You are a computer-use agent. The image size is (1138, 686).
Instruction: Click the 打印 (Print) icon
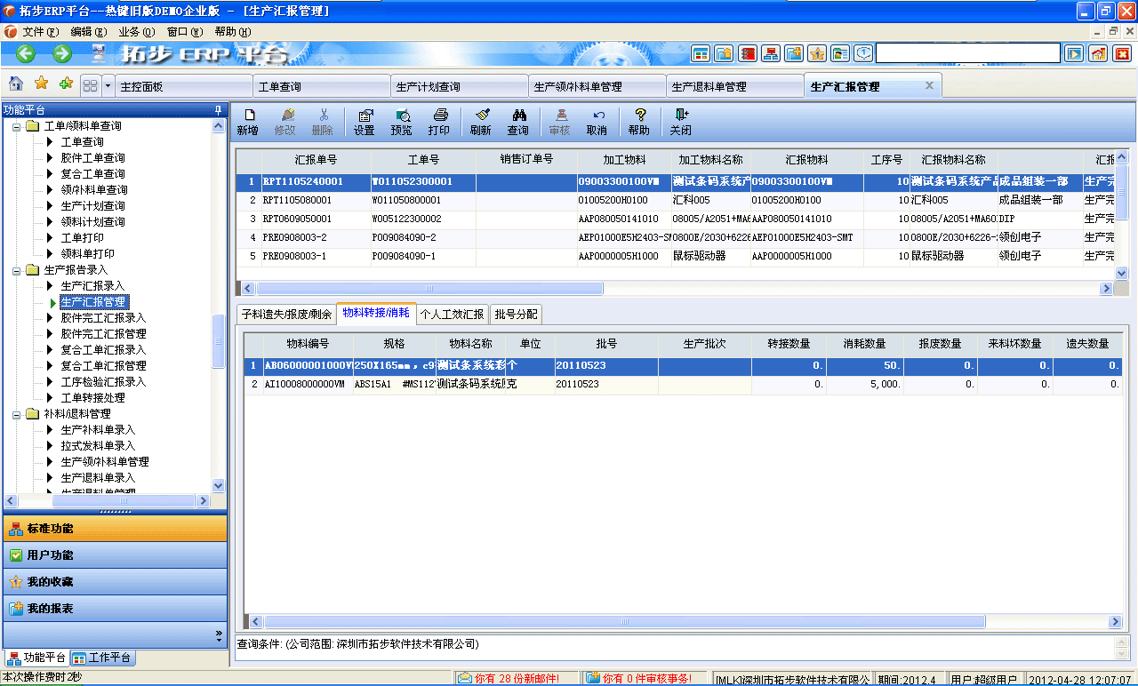click(441, 120)
